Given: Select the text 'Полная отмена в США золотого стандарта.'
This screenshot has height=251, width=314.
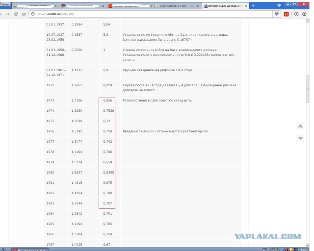Looking at the screenshot, I should [x=157, y=100].
